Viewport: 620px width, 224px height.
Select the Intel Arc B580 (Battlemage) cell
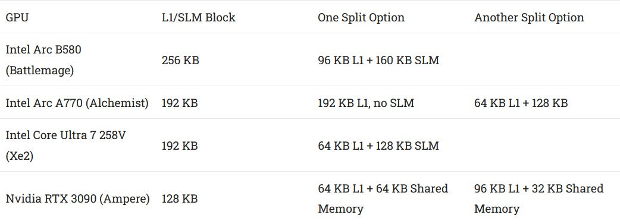point(43,60)
